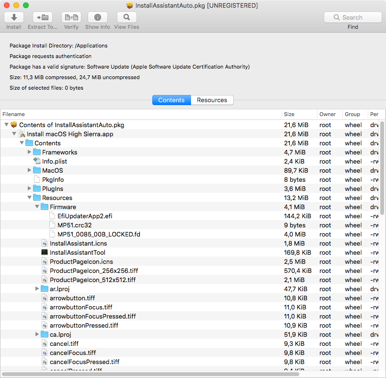Click the Extract To folder icon

pos(43,17)
